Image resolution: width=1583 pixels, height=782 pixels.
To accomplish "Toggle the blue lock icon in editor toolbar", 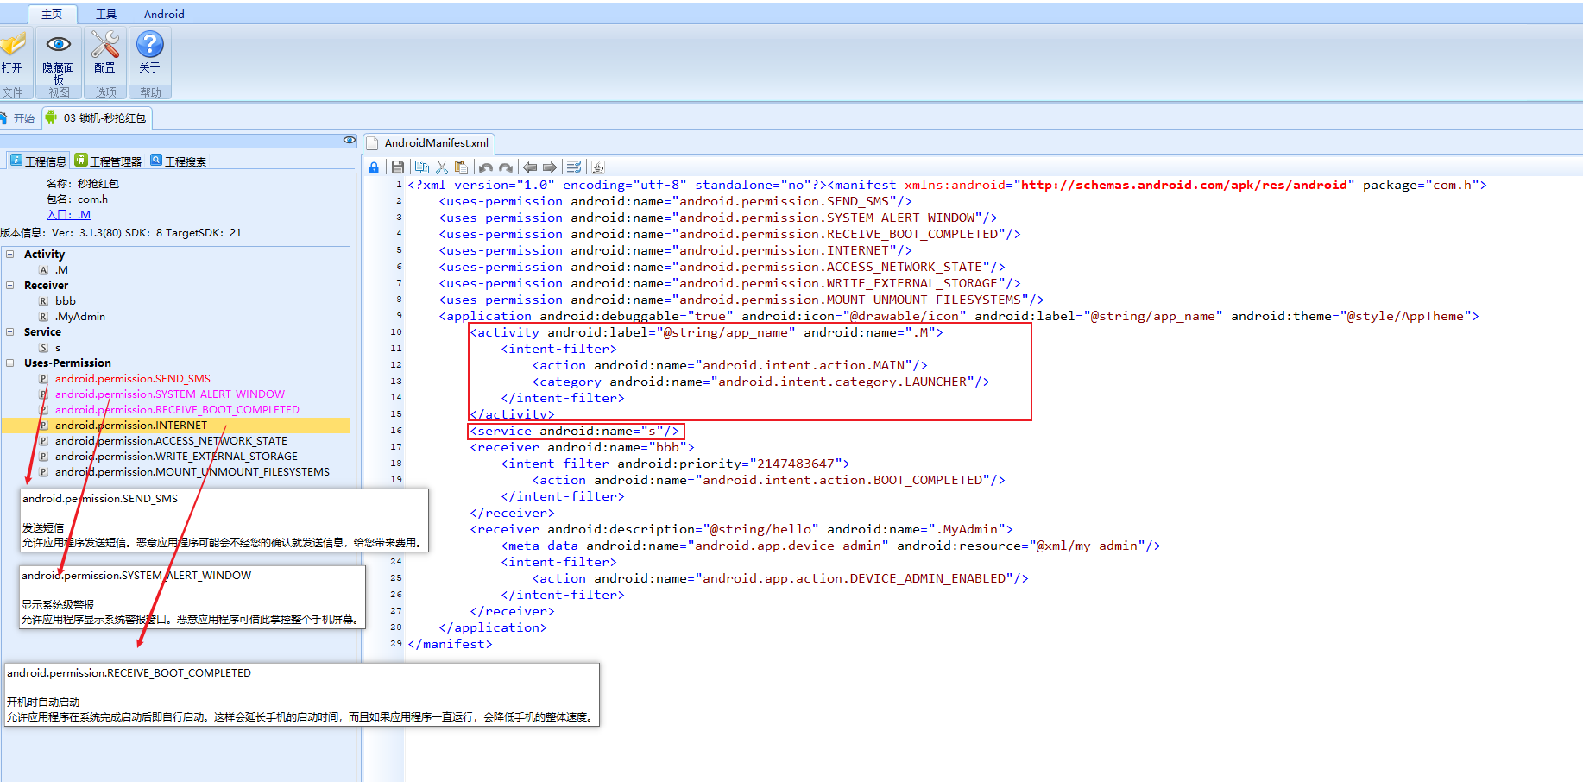I will [x=374, y=167].
